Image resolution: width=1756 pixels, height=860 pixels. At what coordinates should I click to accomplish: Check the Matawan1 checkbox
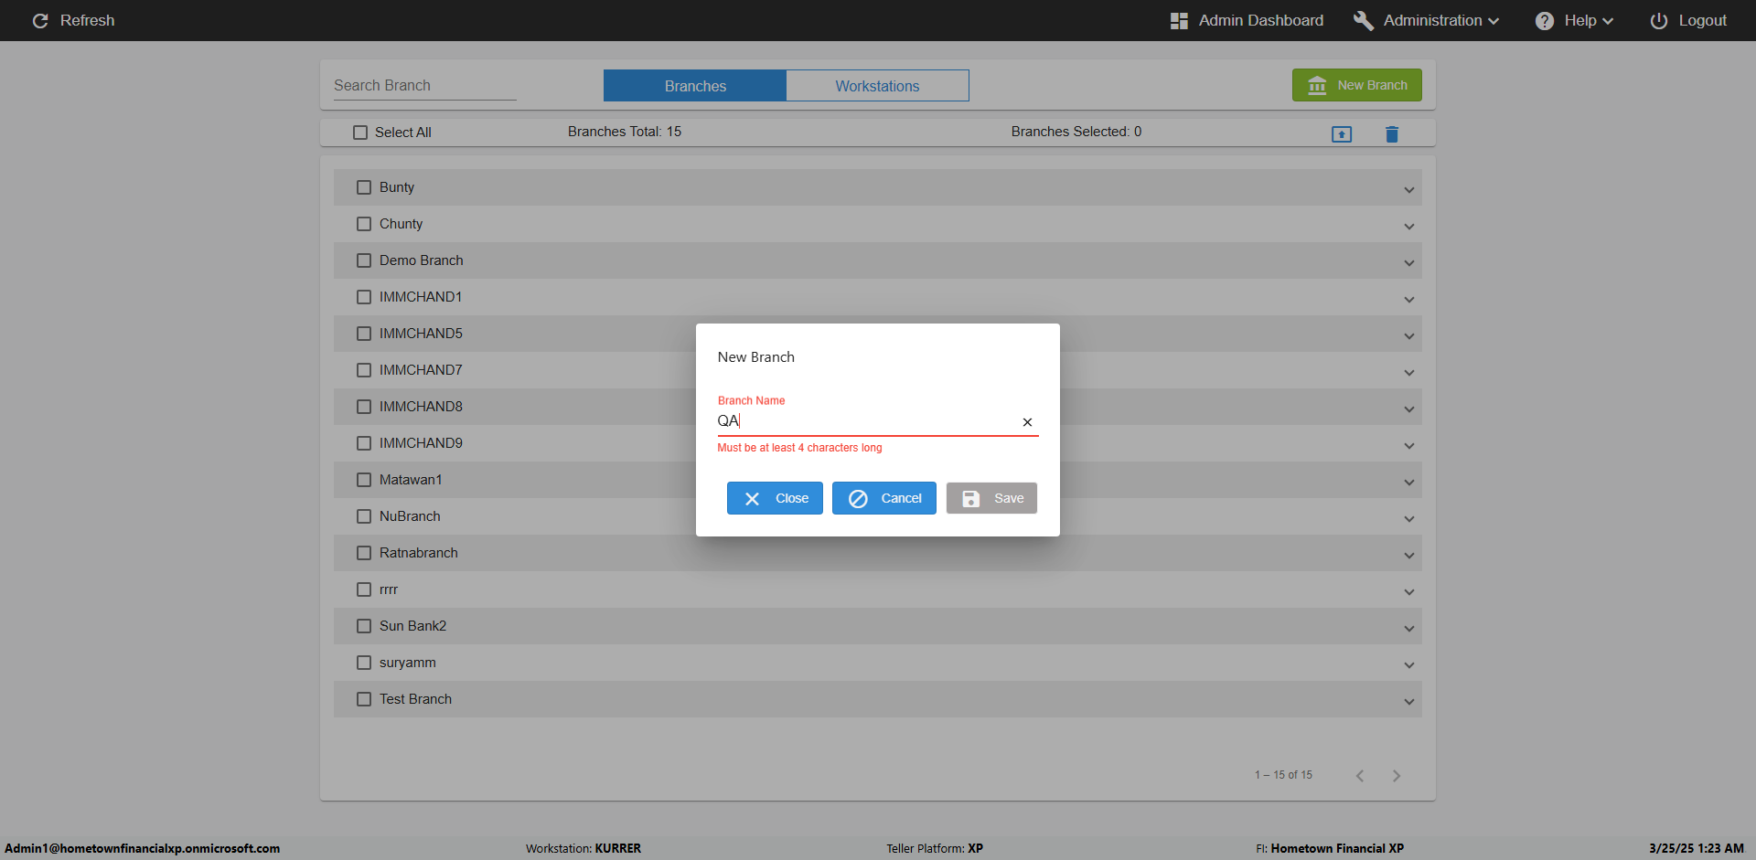point(364,480)
